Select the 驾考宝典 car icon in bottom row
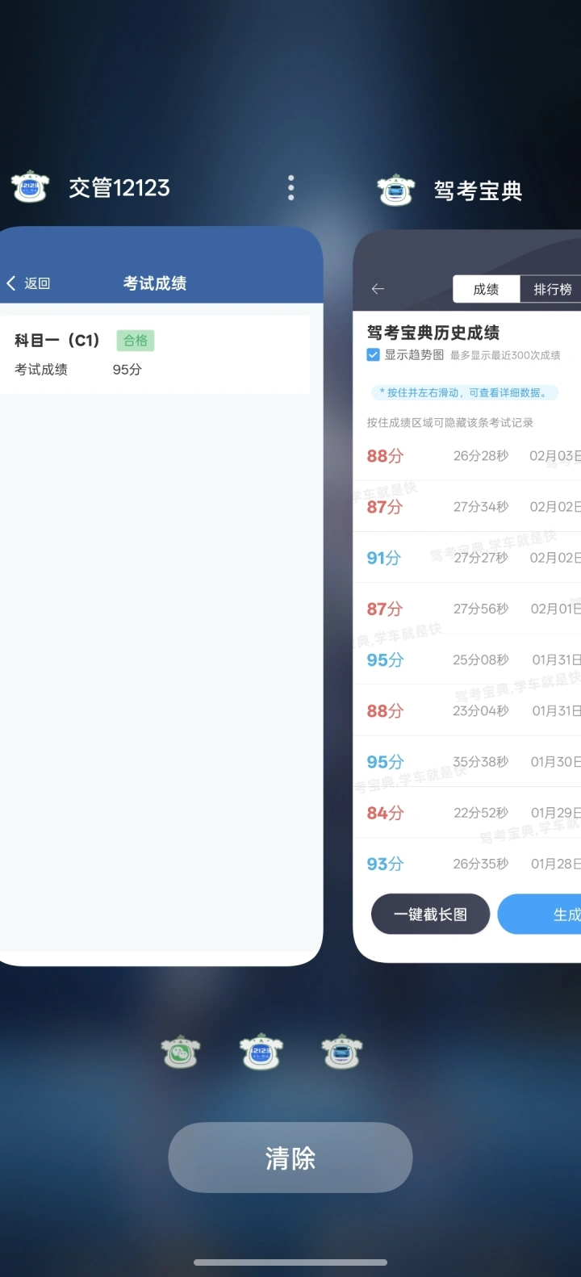The height and width of the screenshot is (1277, 581). [x=341, y=1052]
